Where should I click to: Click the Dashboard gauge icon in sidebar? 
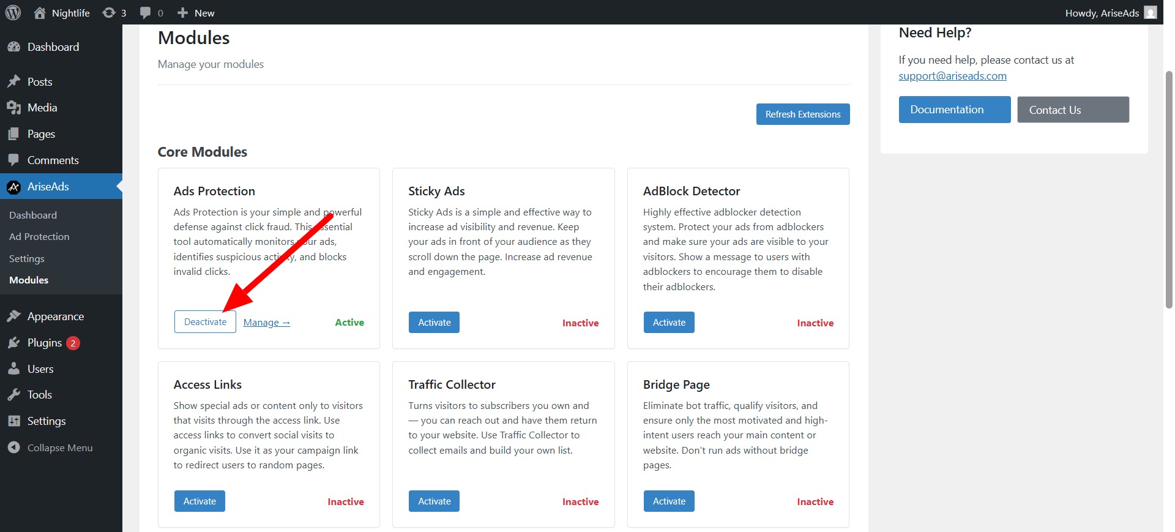[13, 47]
